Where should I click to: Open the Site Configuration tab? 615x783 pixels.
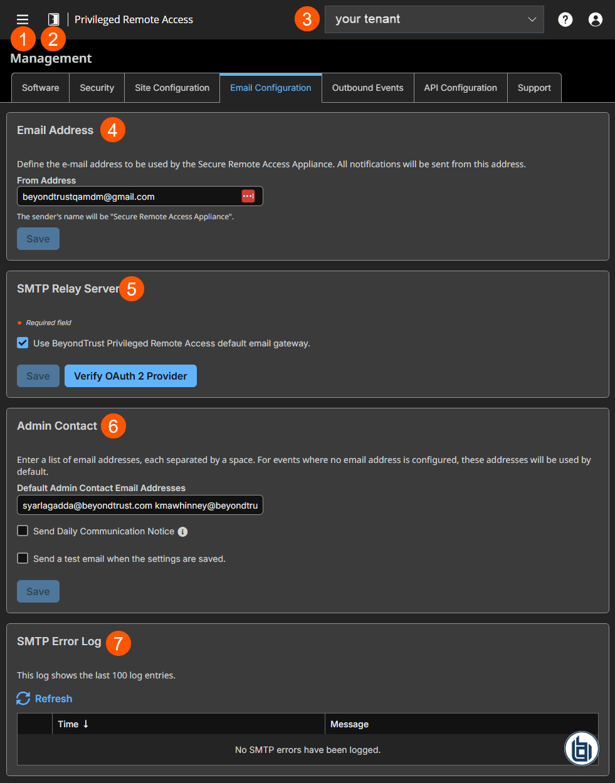(172, 88)
